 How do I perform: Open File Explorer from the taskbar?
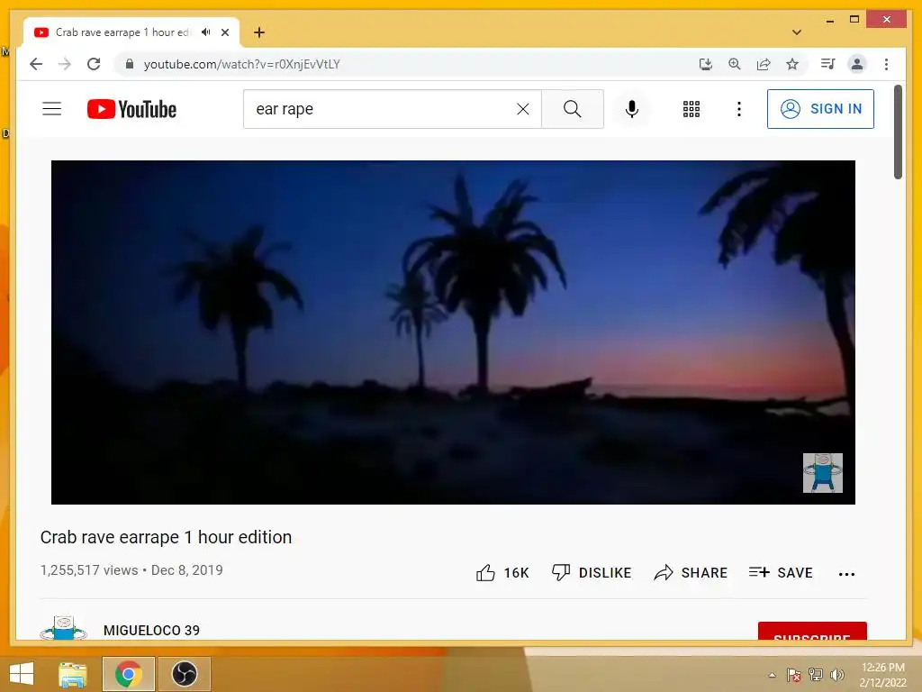click(72, 674)
